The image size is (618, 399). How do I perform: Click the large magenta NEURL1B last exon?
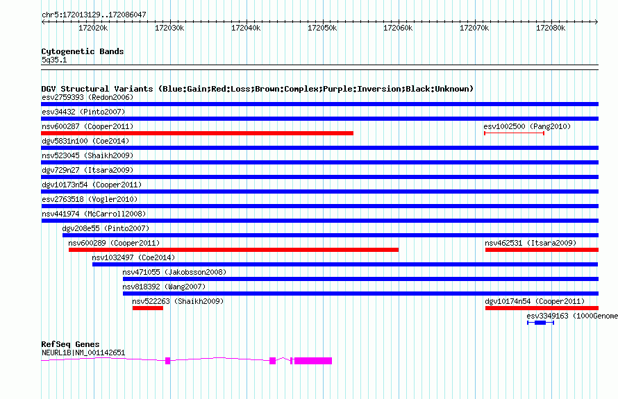click(313, 361)
